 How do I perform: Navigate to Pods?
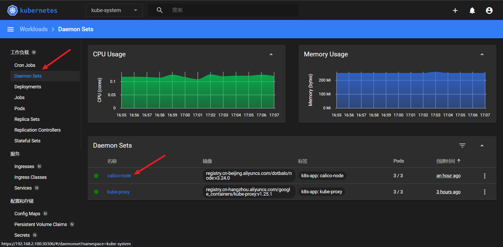pos(20,109)
